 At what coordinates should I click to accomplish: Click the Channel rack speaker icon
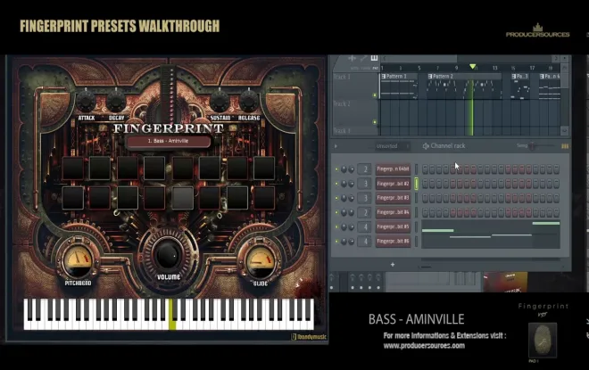pyautogui.click(x=426, y=146)
